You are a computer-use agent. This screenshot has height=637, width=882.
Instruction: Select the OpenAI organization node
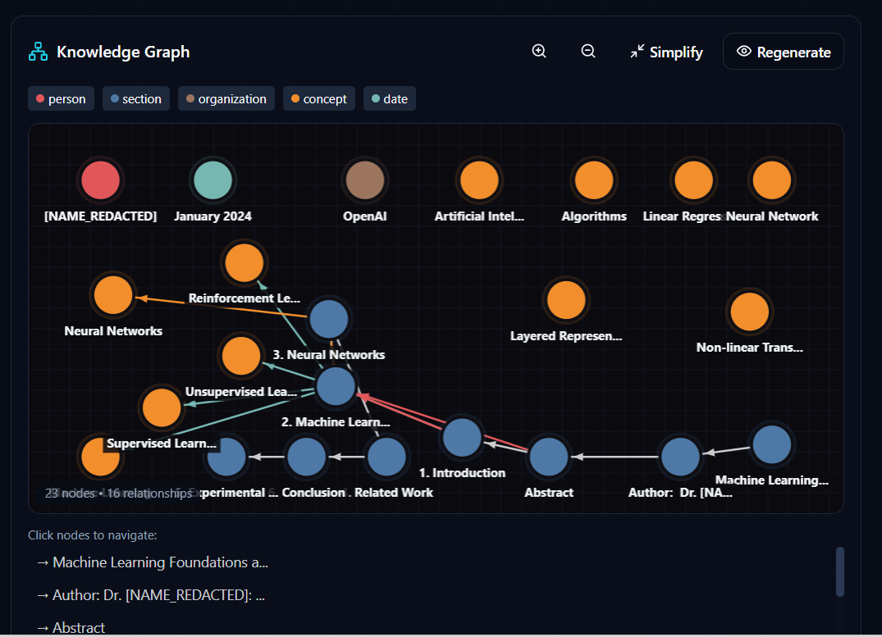pyautogui.click(x=365, y=180)
